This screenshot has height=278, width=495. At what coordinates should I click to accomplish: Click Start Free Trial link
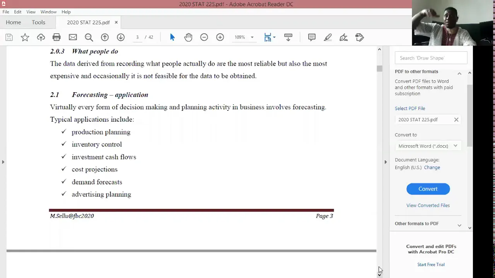coord(431,264)
